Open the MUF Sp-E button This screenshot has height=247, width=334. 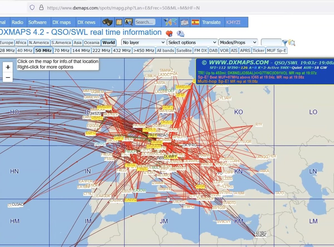coord(277,50)
